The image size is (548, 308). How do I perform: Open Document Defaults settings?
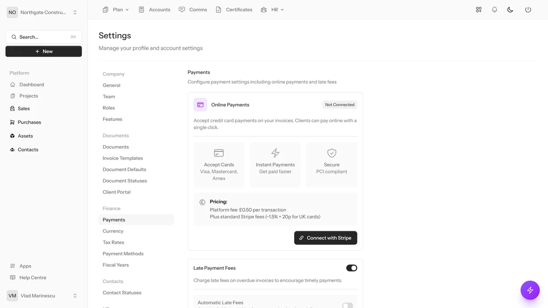[x=124, y=170]
